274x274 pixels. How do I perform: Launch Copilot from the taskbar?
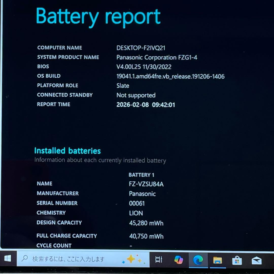pyautogui.click(x=179, y=260)
